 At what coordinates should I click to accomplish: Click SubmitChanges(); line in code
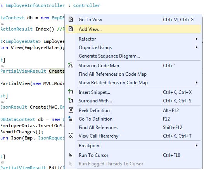[x=22, y=132]
